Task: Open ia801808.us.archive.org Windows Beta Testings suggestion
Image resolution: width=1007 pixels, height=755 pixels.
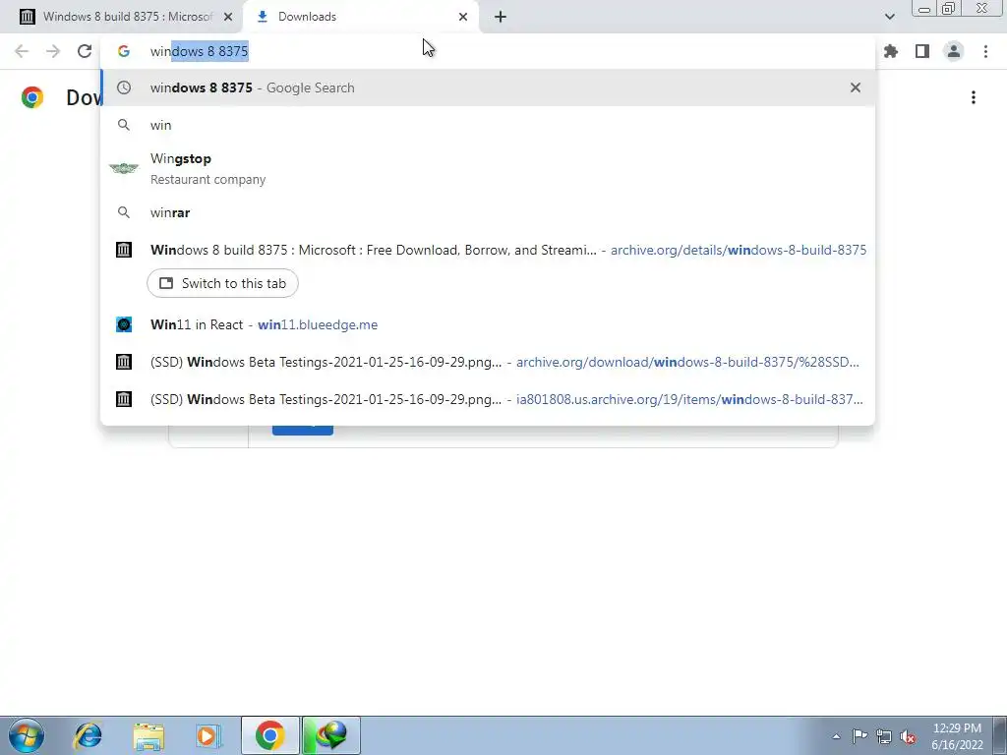Action: pyautogui.click(x=488, y=399)
